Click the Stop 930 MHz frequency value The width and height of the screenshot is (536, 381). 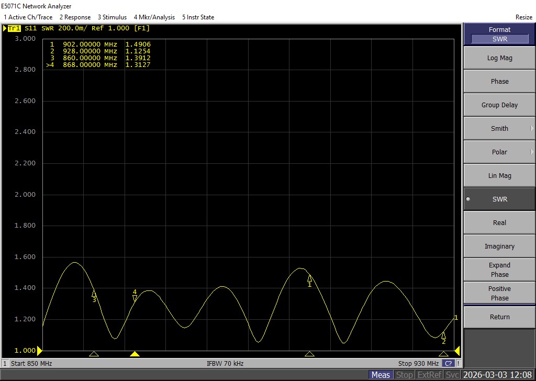418,363
